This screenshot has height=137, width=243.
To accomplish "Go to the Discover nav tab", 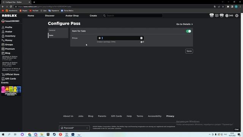I will (50, 16).
